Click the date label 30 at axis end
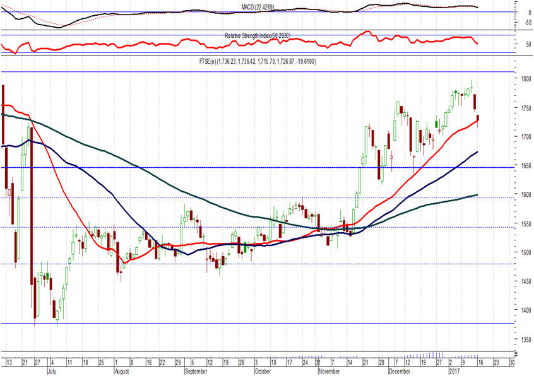 [512, 363]
